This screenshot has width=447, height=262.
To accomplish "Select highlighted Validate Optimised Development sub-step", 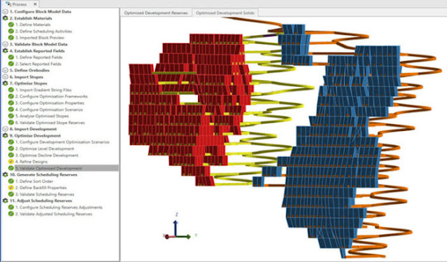I will [x=66, y=168].
